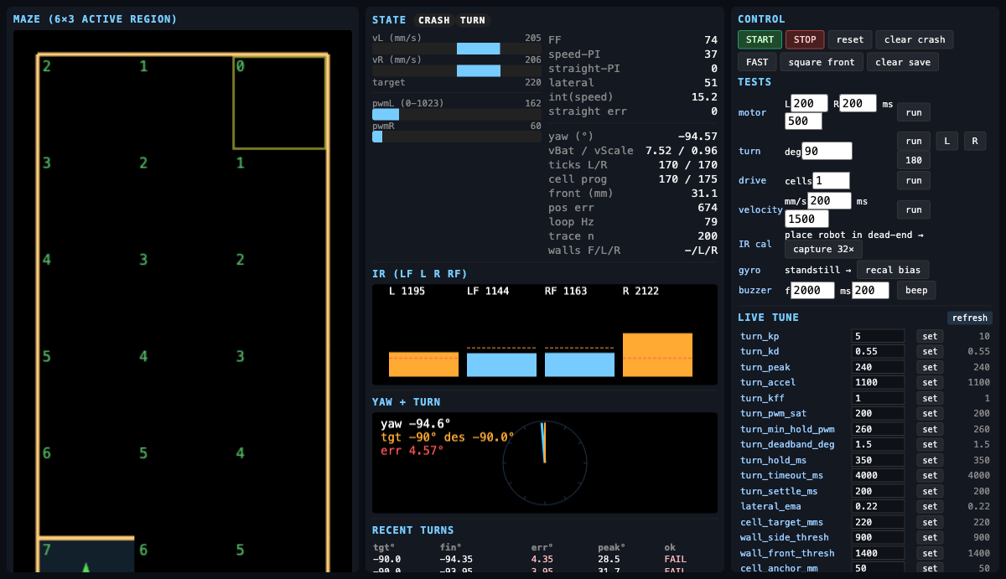Image resolution: width=1006 pixels, height=579 pixels.
Task: Click the drive cells input field
Action: click(831, 180)
